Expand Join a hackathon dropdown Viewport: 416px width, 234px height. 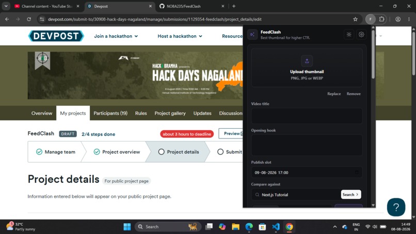click(x=116, y=36)
